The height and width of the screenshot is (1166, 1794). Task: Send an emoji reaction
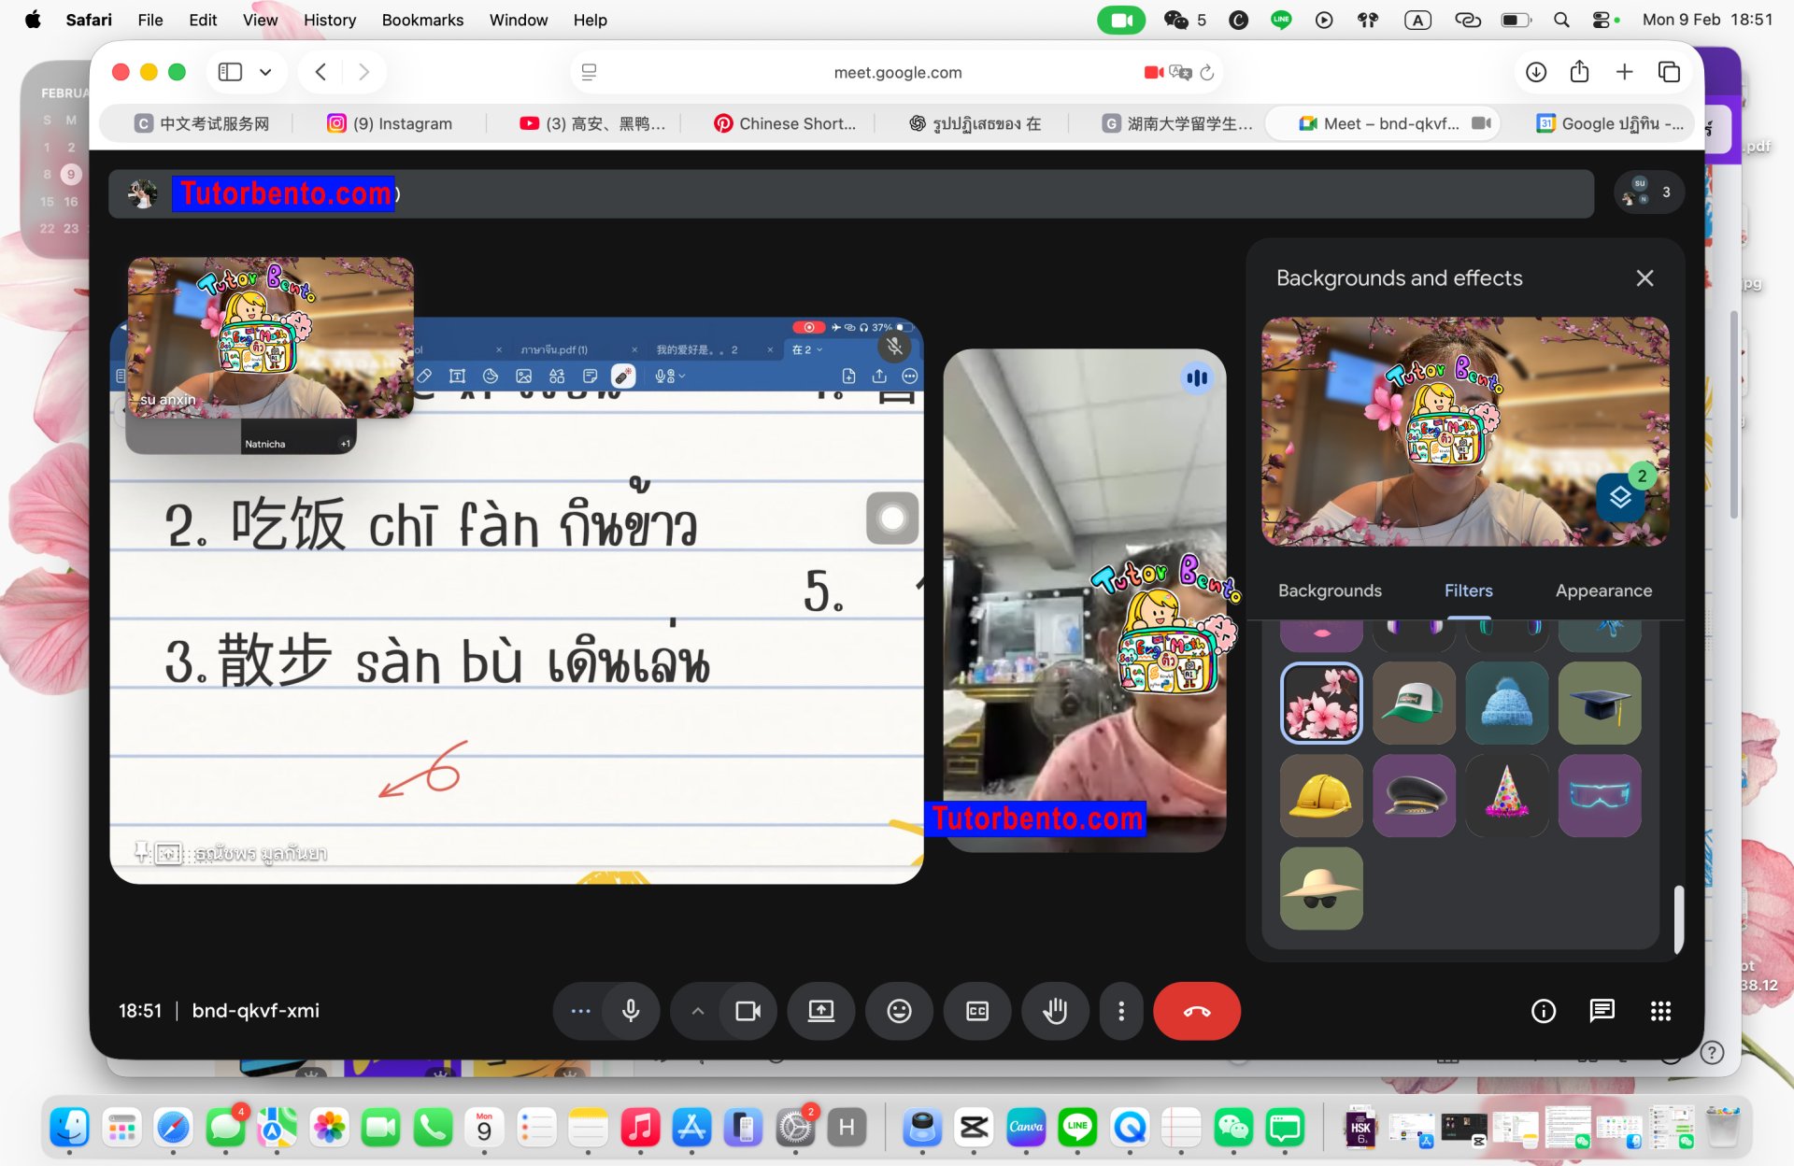(x=899, y=1011)
